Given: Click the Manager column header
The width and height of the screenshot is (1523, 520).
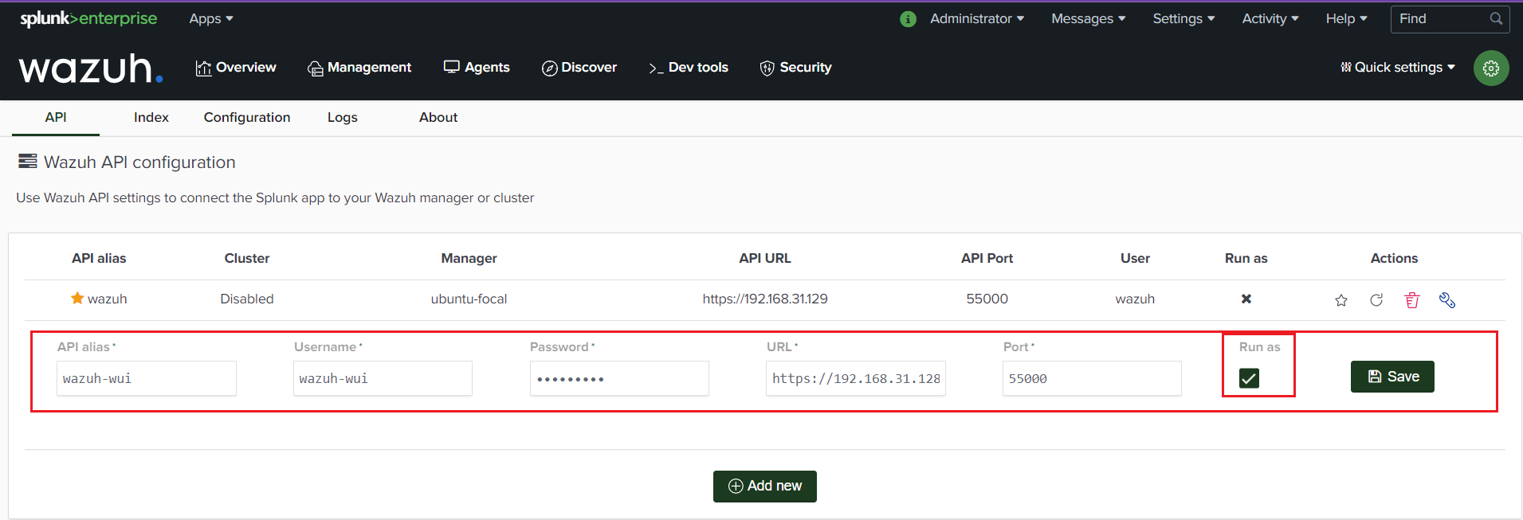Looking at the screenshot, I should click(469, 258).
